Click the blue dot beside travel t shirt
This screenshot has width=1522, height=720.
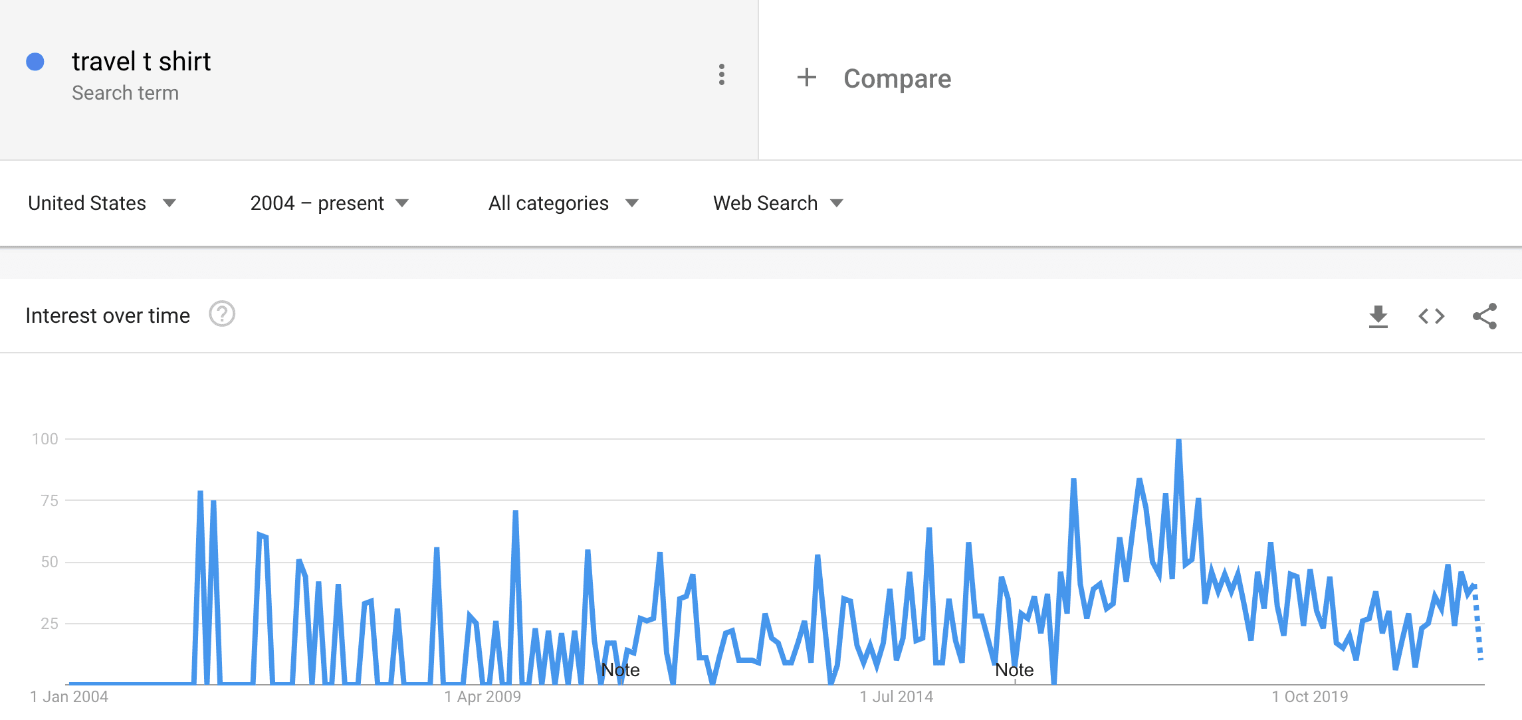pos(35,62)
